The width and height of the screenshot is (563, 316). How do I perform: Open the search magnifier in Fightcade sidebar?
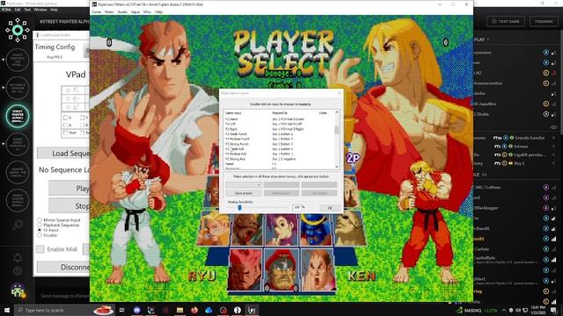pyautogui.click(x=18, y=225)
